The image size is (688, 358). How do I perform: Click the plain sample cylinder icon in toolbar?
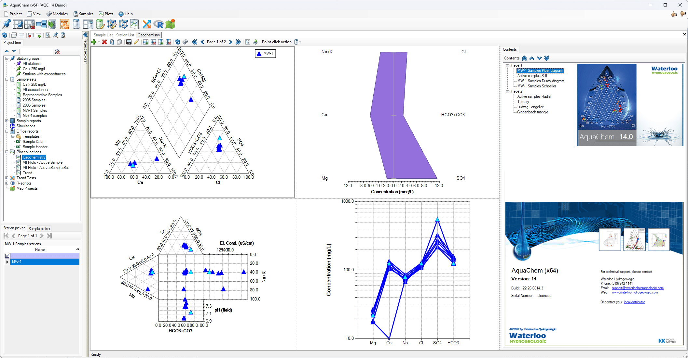(x=76, y=24)
